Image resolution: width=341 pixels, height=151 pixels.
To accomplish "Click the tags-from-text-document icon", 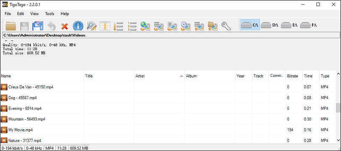I will 172,26.
